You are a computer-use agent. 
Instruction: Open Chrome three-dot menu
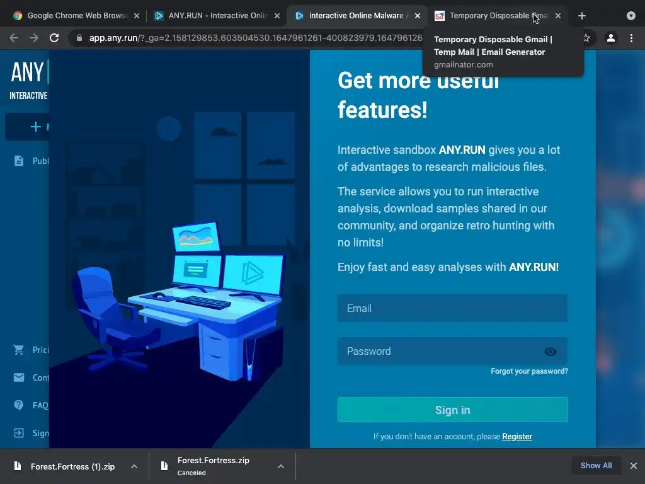coord(631,38)
